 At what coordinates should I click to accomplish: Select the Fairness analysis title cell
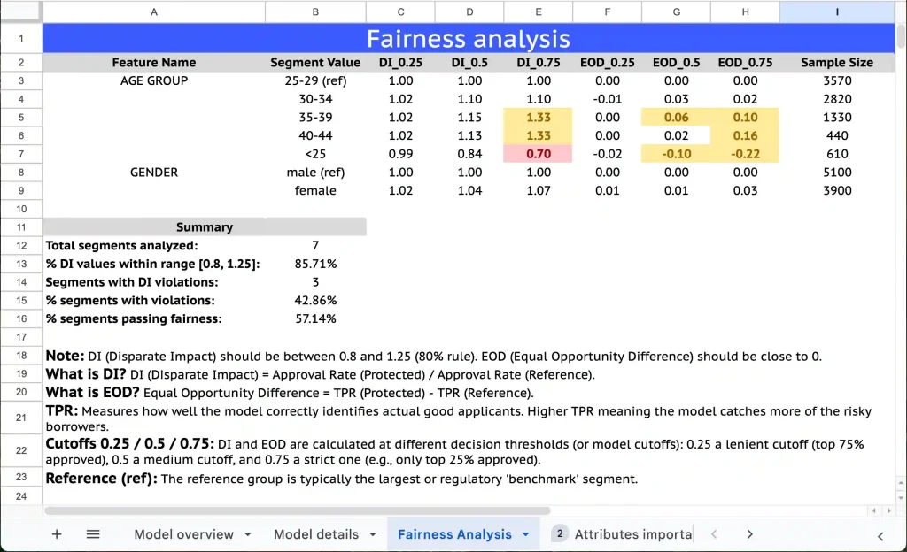pyautogui.click(x=469, y=39)
